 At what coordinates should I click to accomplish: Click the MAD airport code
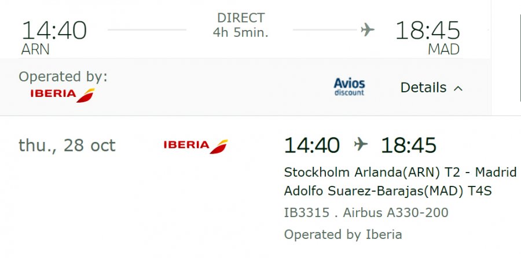443,50
